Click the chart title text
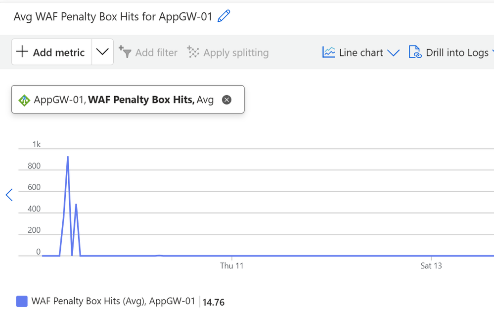The image size is (494, 317). tap(113, 16)
